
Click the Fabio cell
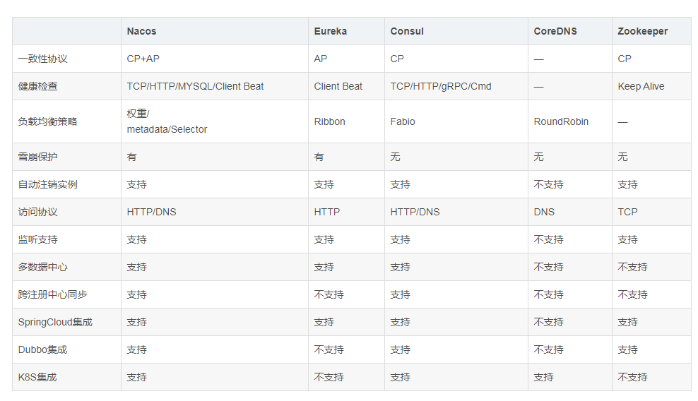[x=403, y=121]
